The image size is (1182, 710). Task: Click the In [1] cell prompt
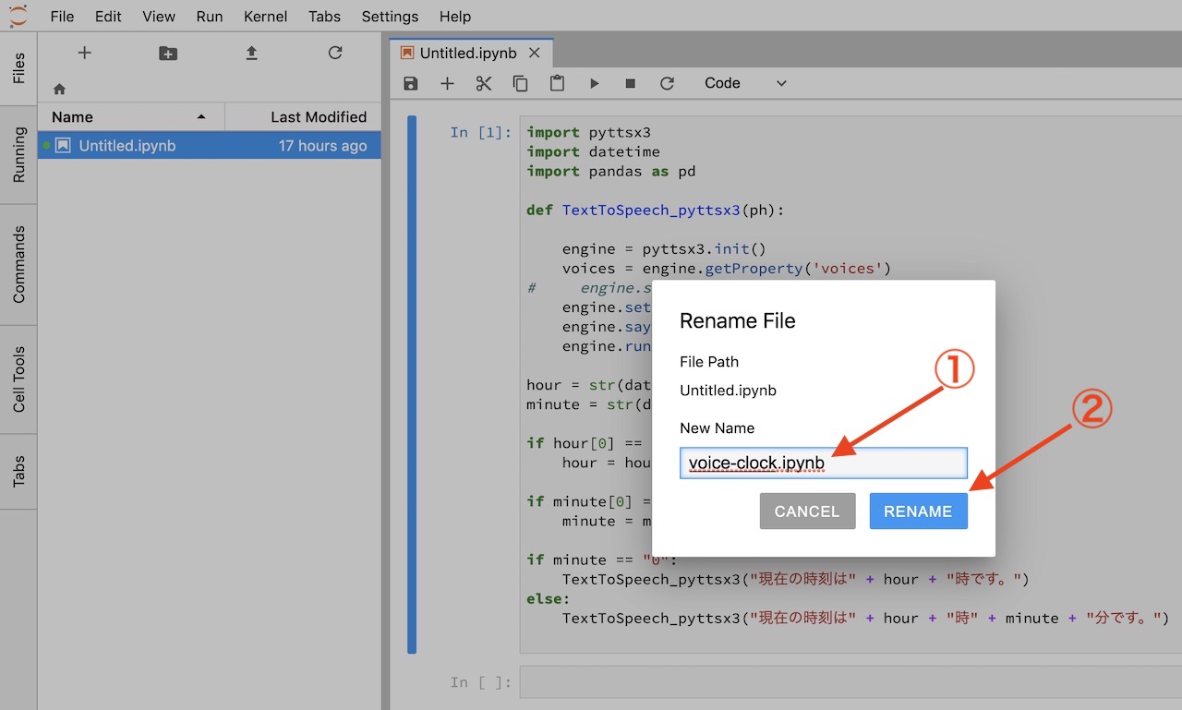[x=480, y=132]
